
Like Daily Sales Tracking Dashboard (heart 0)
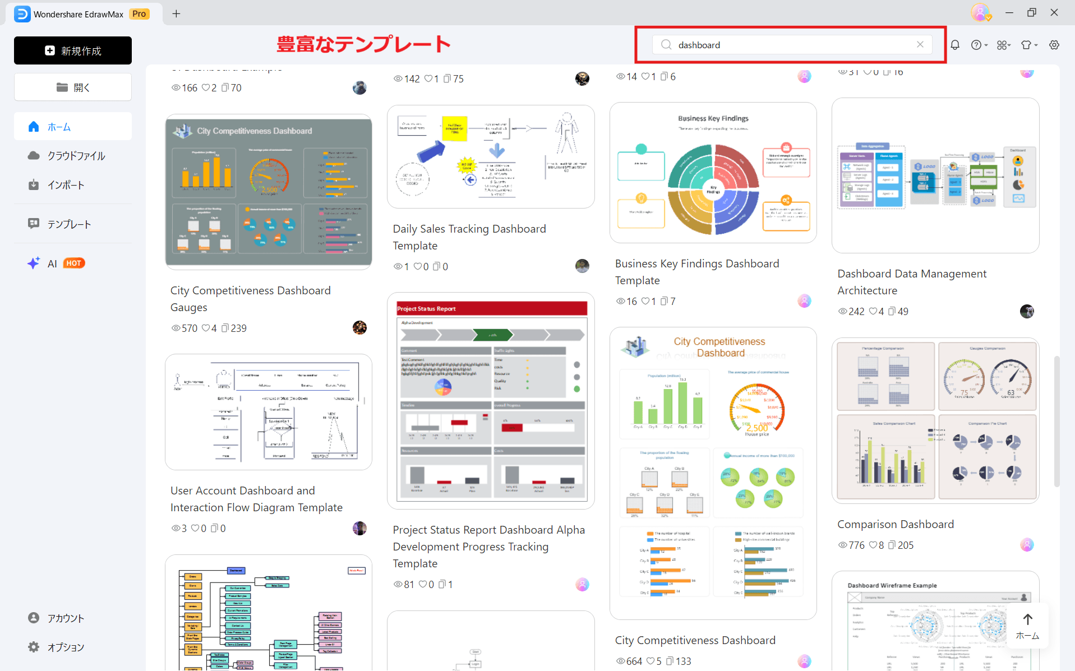418,266
